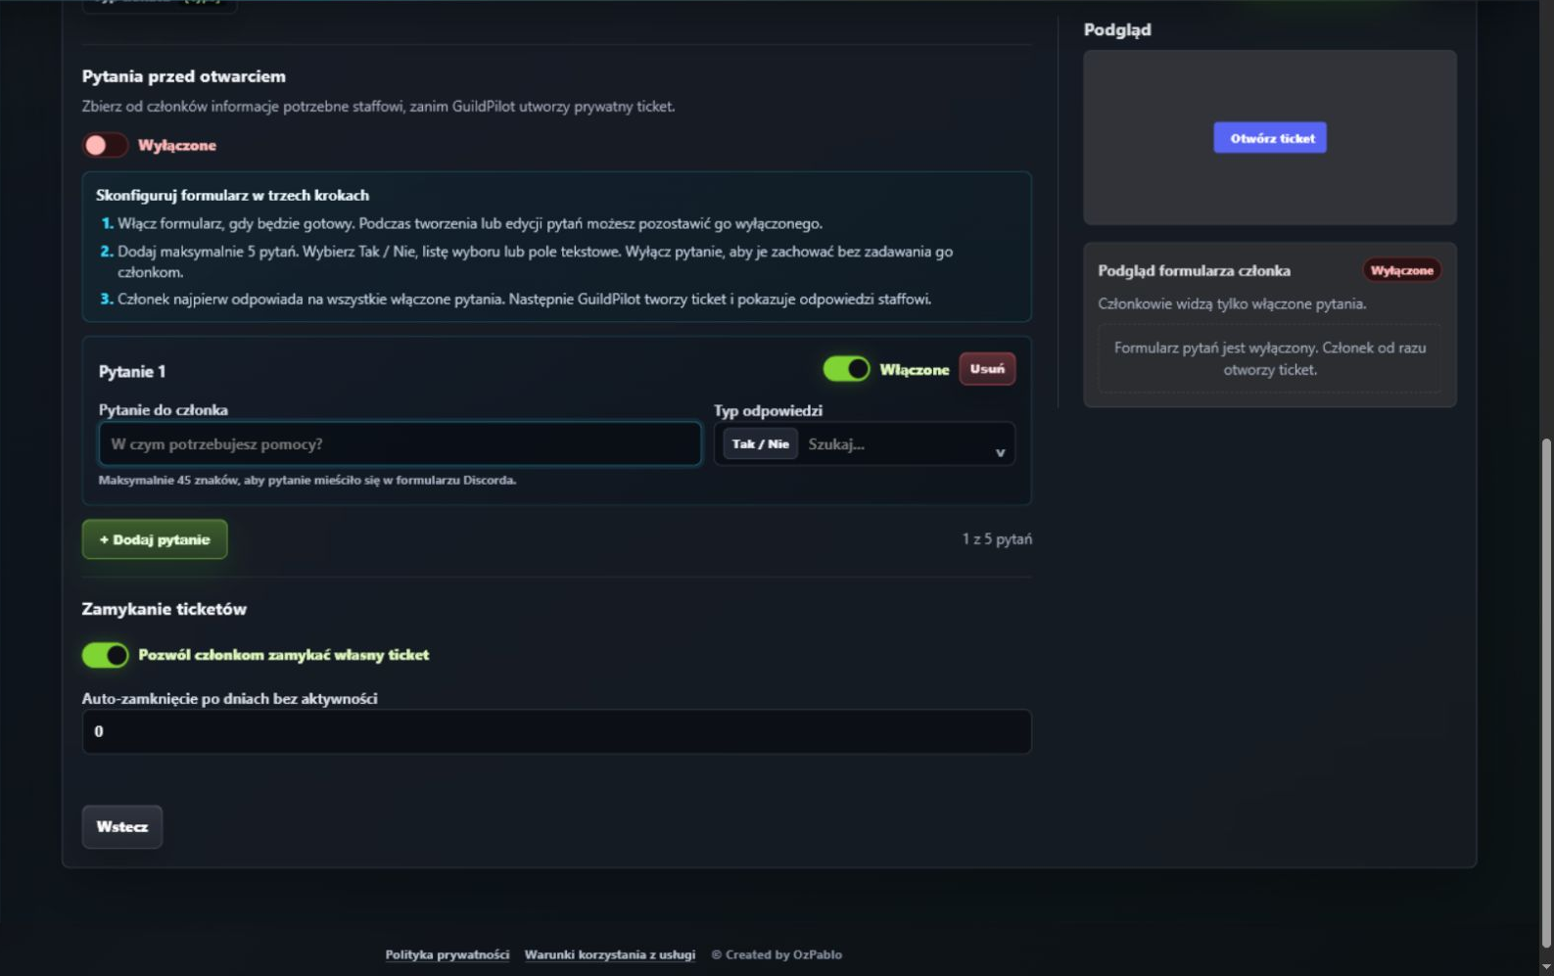Click the 1 z 5 pytań counter
1554x976 pixels.
point(996,539)
